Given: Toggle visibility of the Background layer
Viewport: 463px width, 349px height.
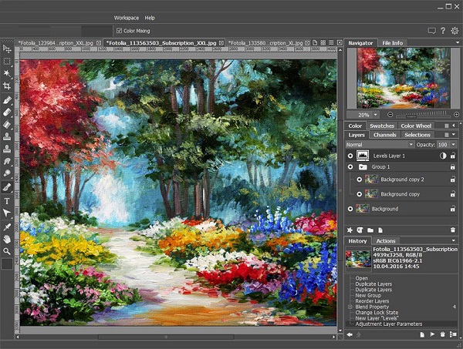Looking at the screenshot, I should tap(350, 209).
